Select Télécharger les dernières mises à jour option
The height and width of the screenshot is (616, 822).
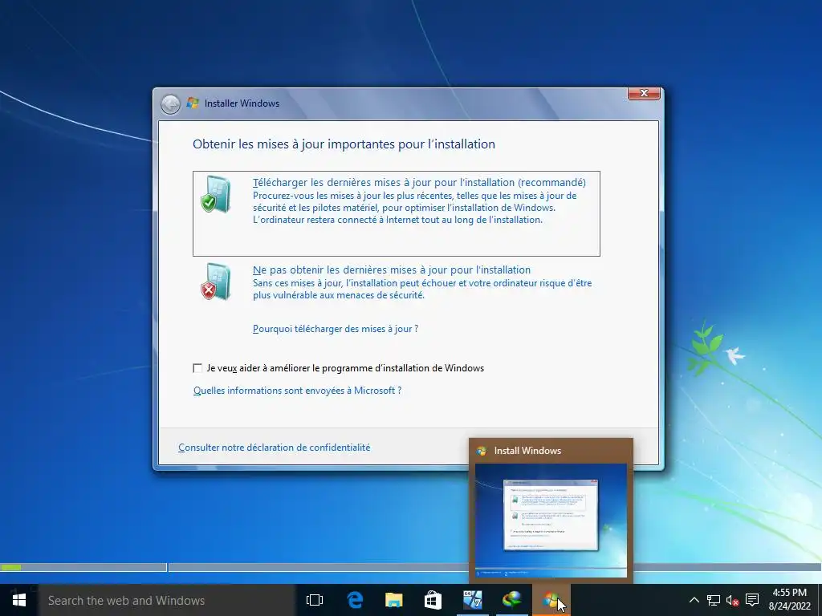[x=397, y=213]
